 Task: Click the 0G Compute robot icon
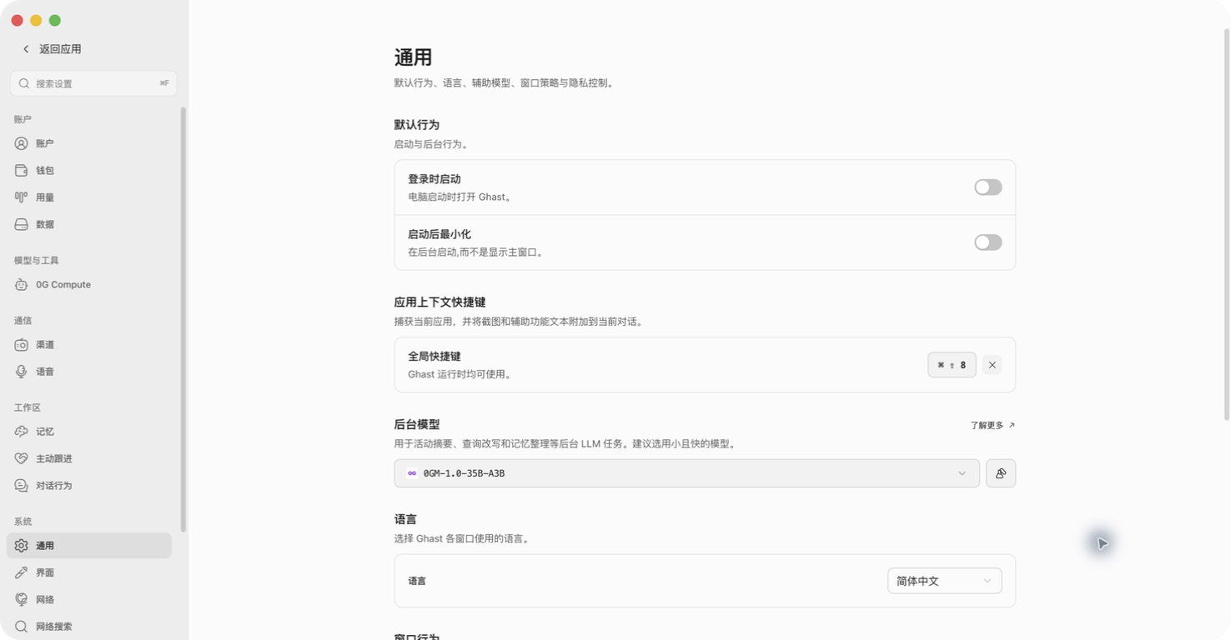click(22, 284)
